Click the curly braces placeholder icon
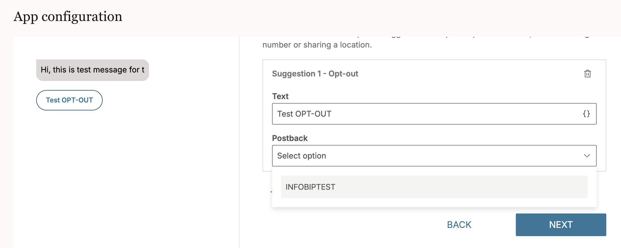621x248 pixels. click(586, 114)
